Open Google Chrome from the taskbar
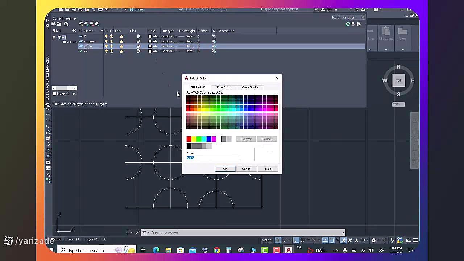The width and height of the screenshot is (464, 261). click(x=216, y=250)
